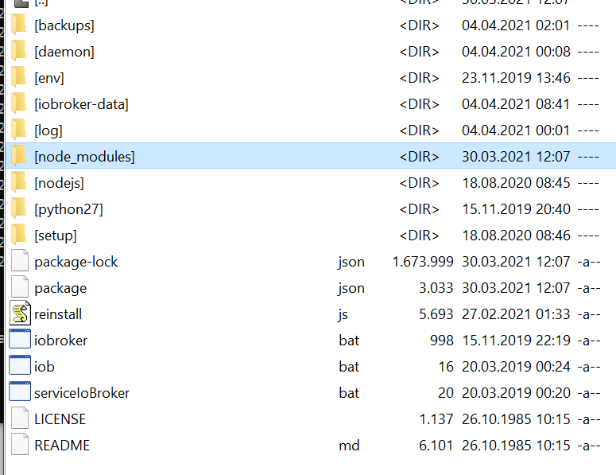The width and height of the screenshot is (616, 475).
Task: Click the size value 998
Action: click(442, 341)
